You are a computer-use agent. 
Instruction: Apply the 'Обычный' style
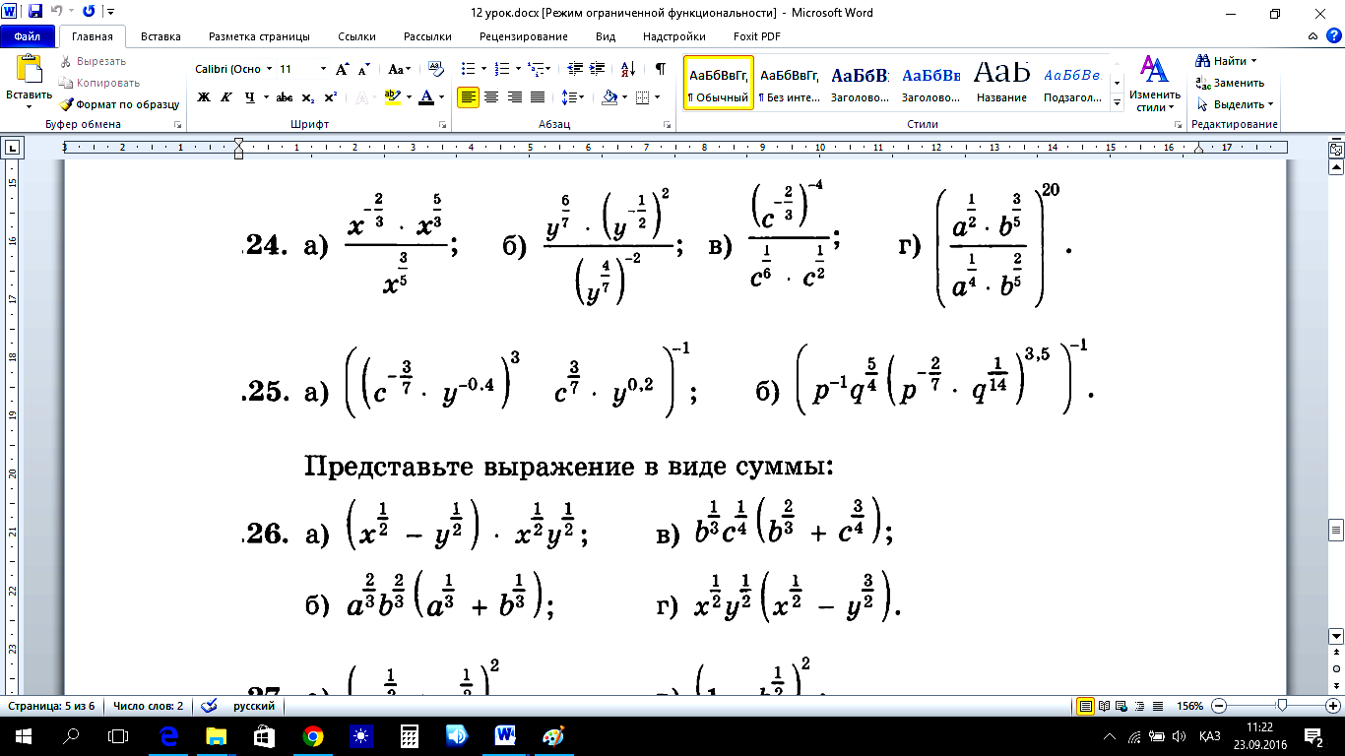[718, 83]
